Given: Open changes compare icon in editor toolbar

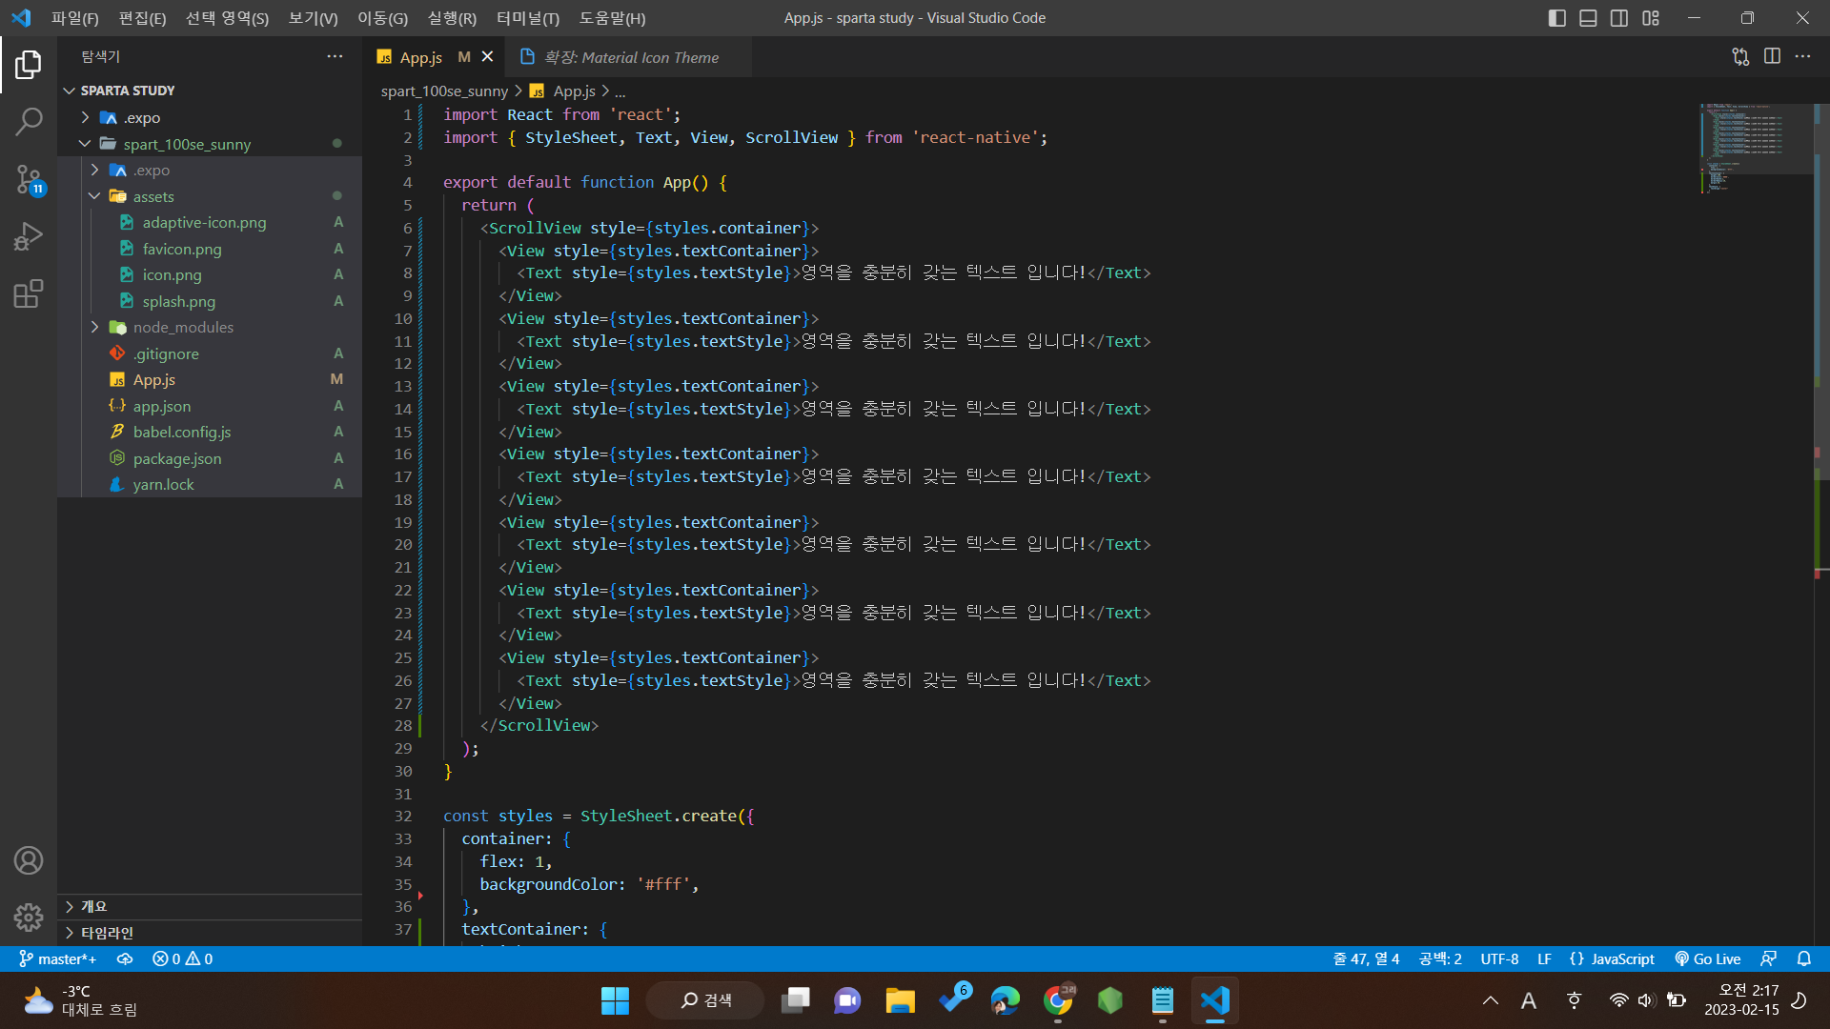Looking at the screenshot, I should 1740,57.
